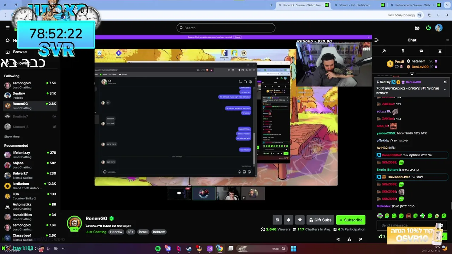Open PostB leaderboard entry

click(395, 64)
